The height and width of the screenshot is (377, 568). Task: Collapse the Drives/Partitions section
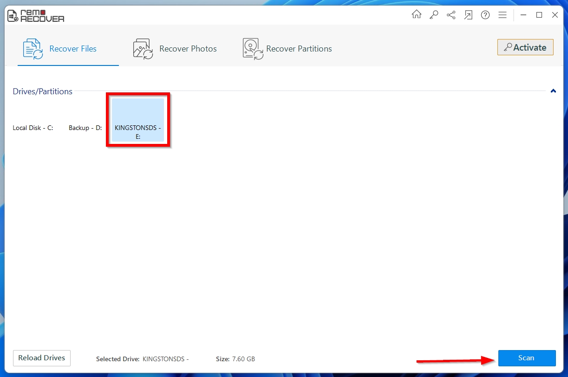coord(553,91)
